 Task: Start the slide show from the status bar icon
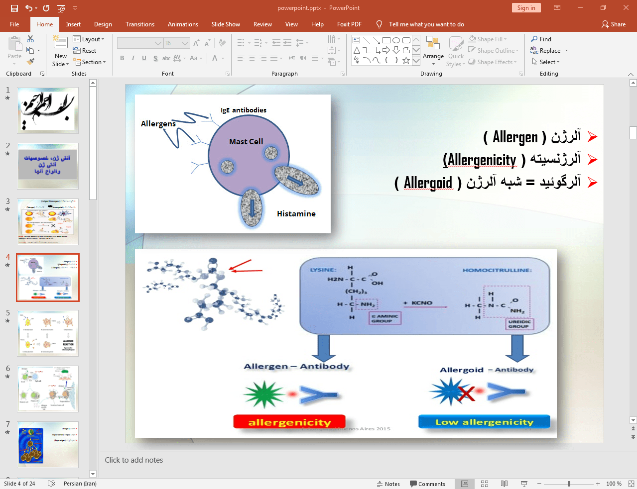[x=524, y=484]
